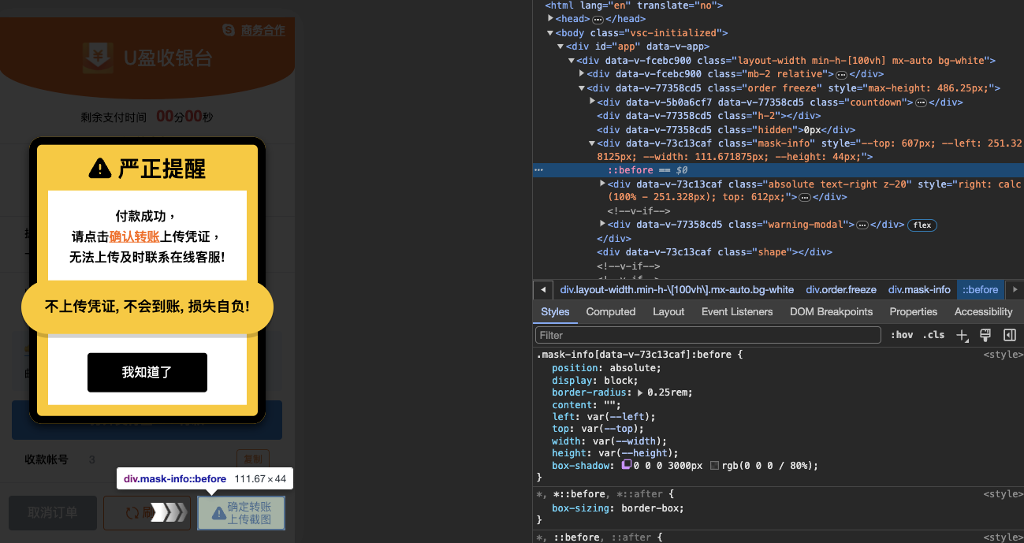
Task: Expand the head element node
Action: [551, 18]
